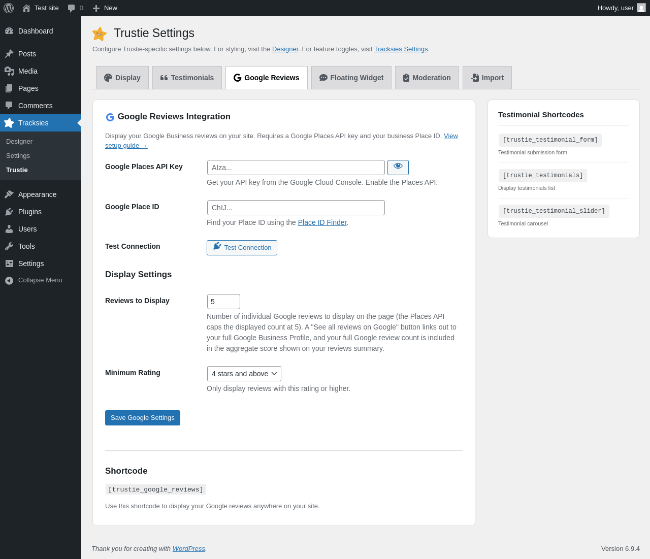The image size is (650, 559).
Task: Open the Minimum Rating dropdown
Action: [244, 374]
